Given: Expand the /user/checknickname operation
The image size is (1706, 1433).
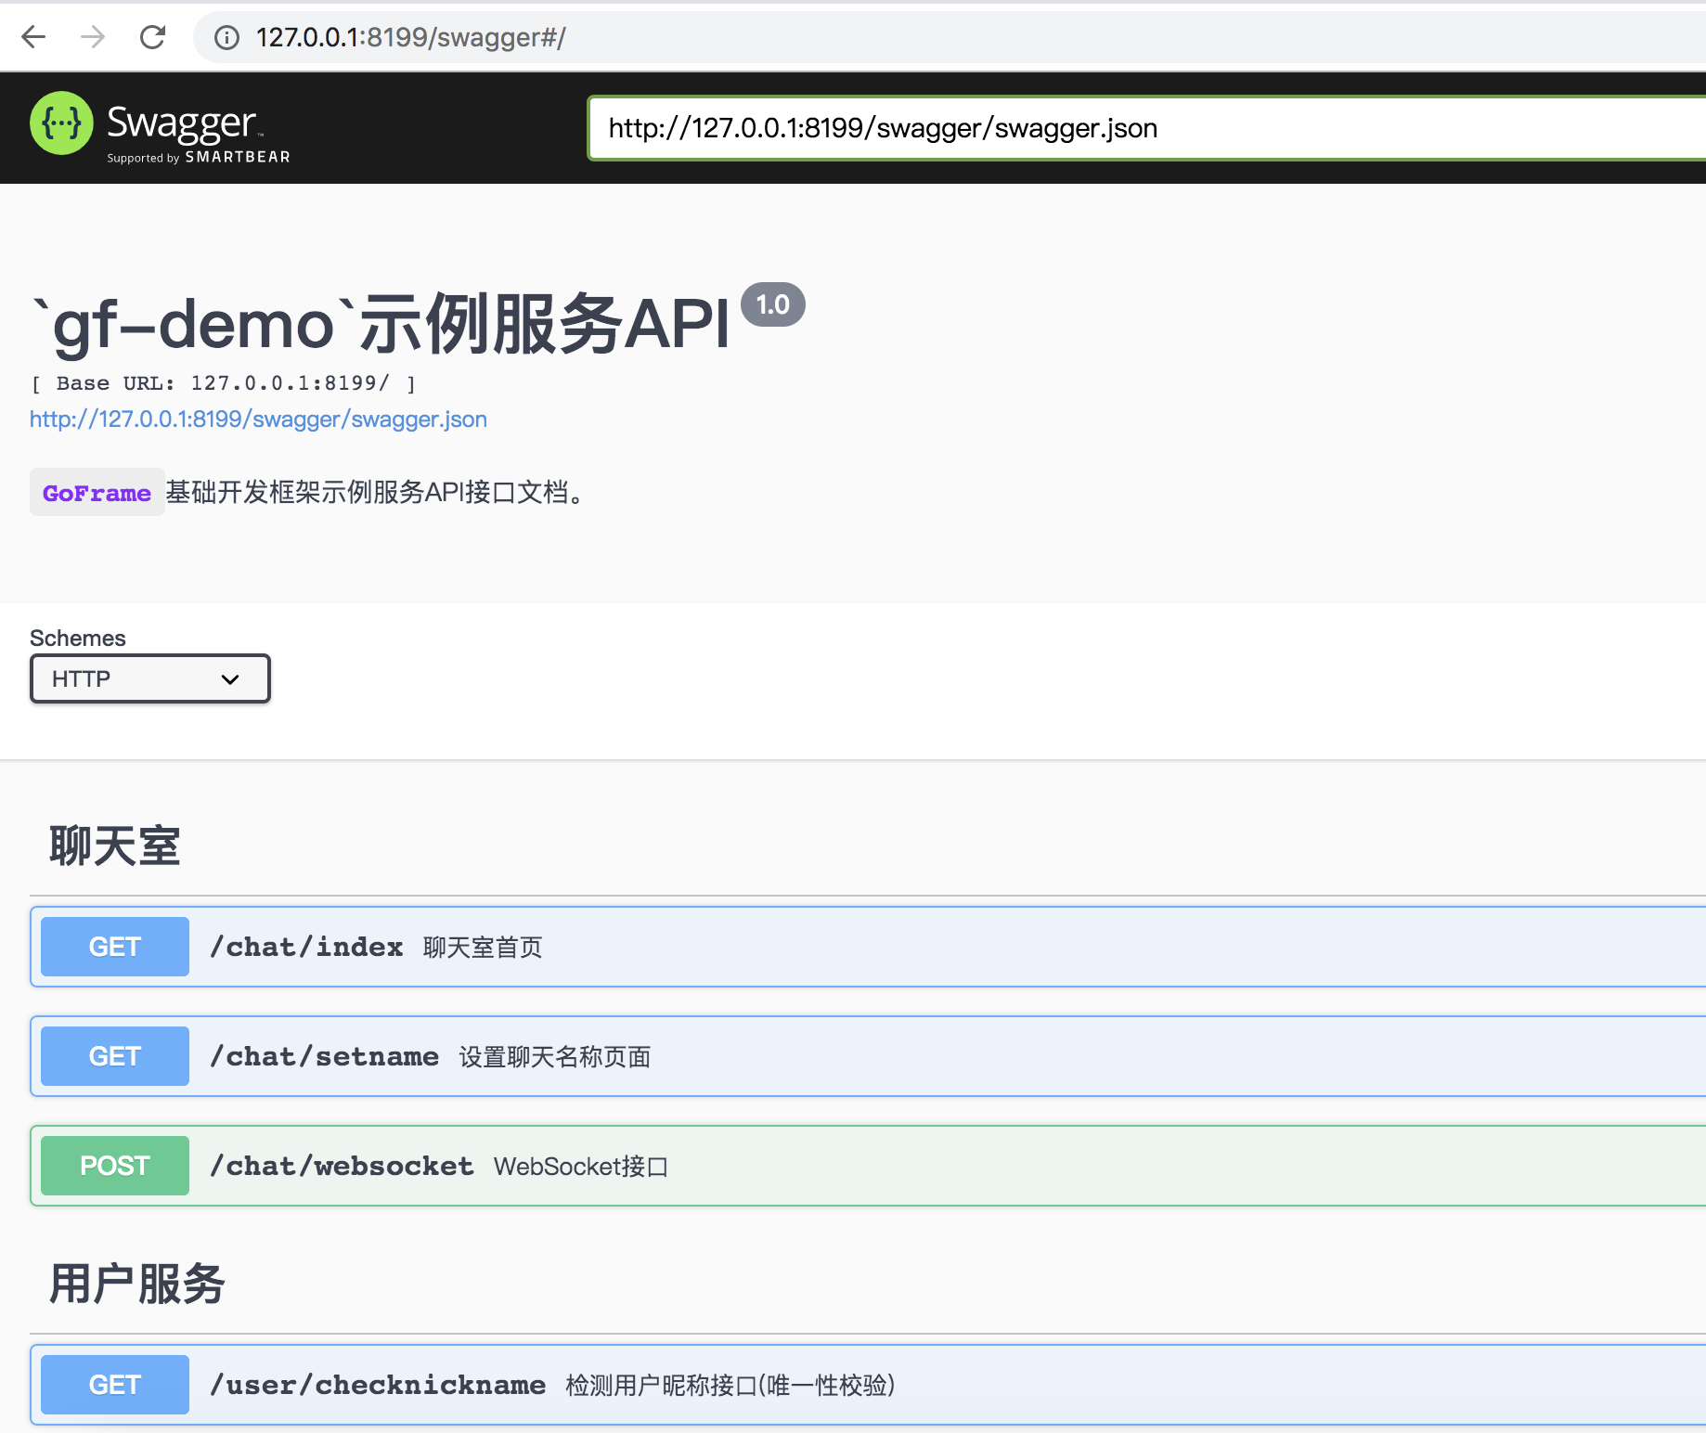Looking at the screenshot, I should coord(1021,1384).
